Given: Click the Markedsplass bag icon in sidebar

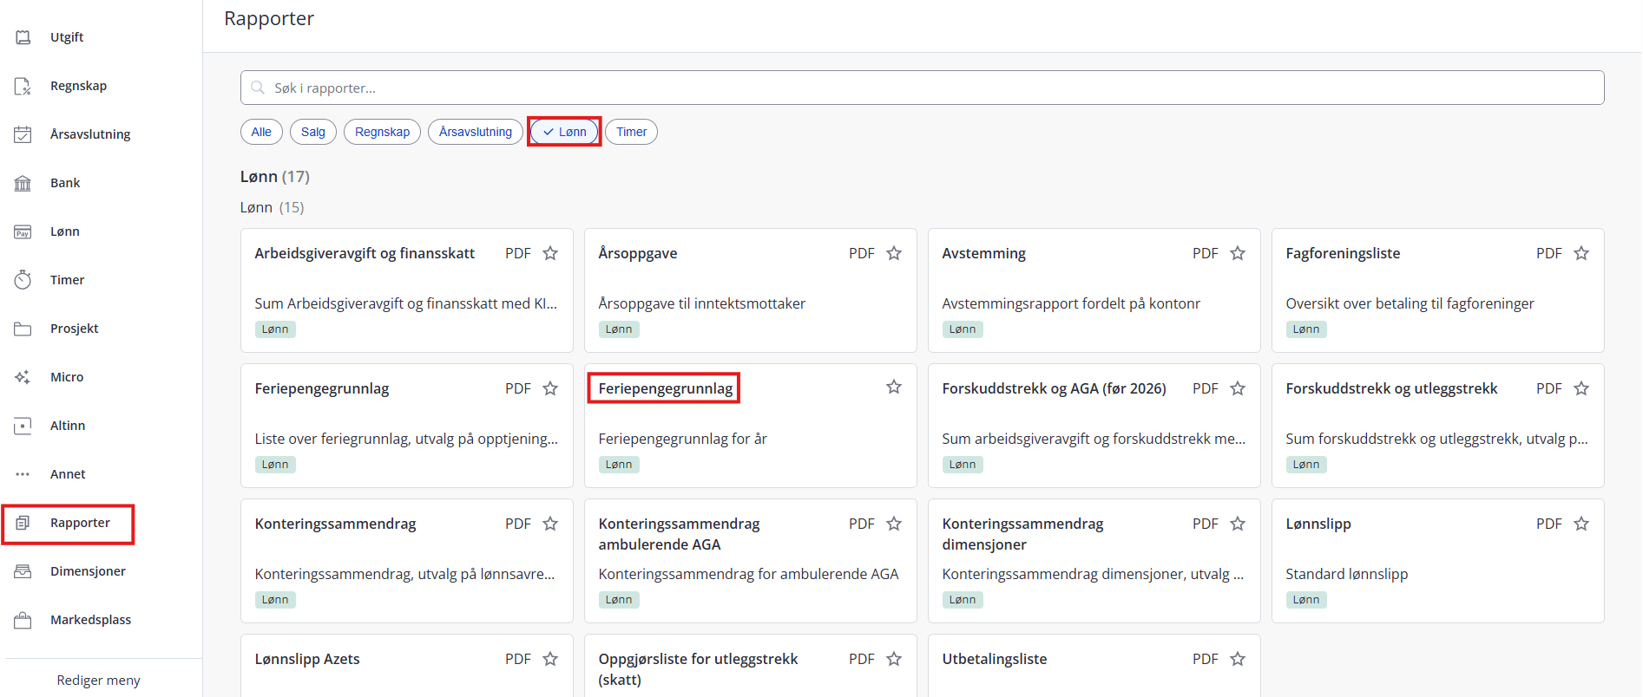Looking at the screenshot, I should click(x=23, y=620).
